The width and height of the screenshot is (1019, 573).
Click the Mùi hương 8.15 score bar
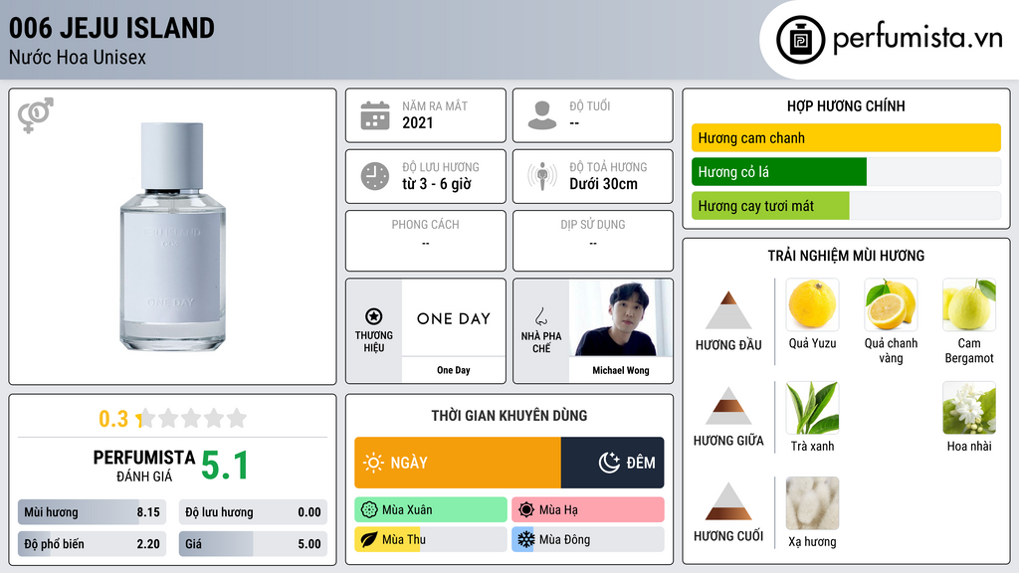[92, 512]
